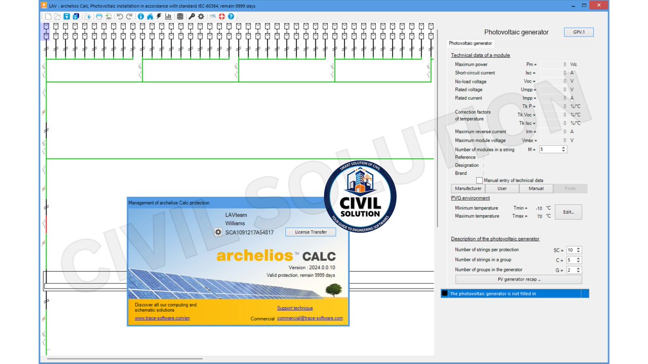Switch to the Form tab

pyautogui.click(x=570, y=189)
